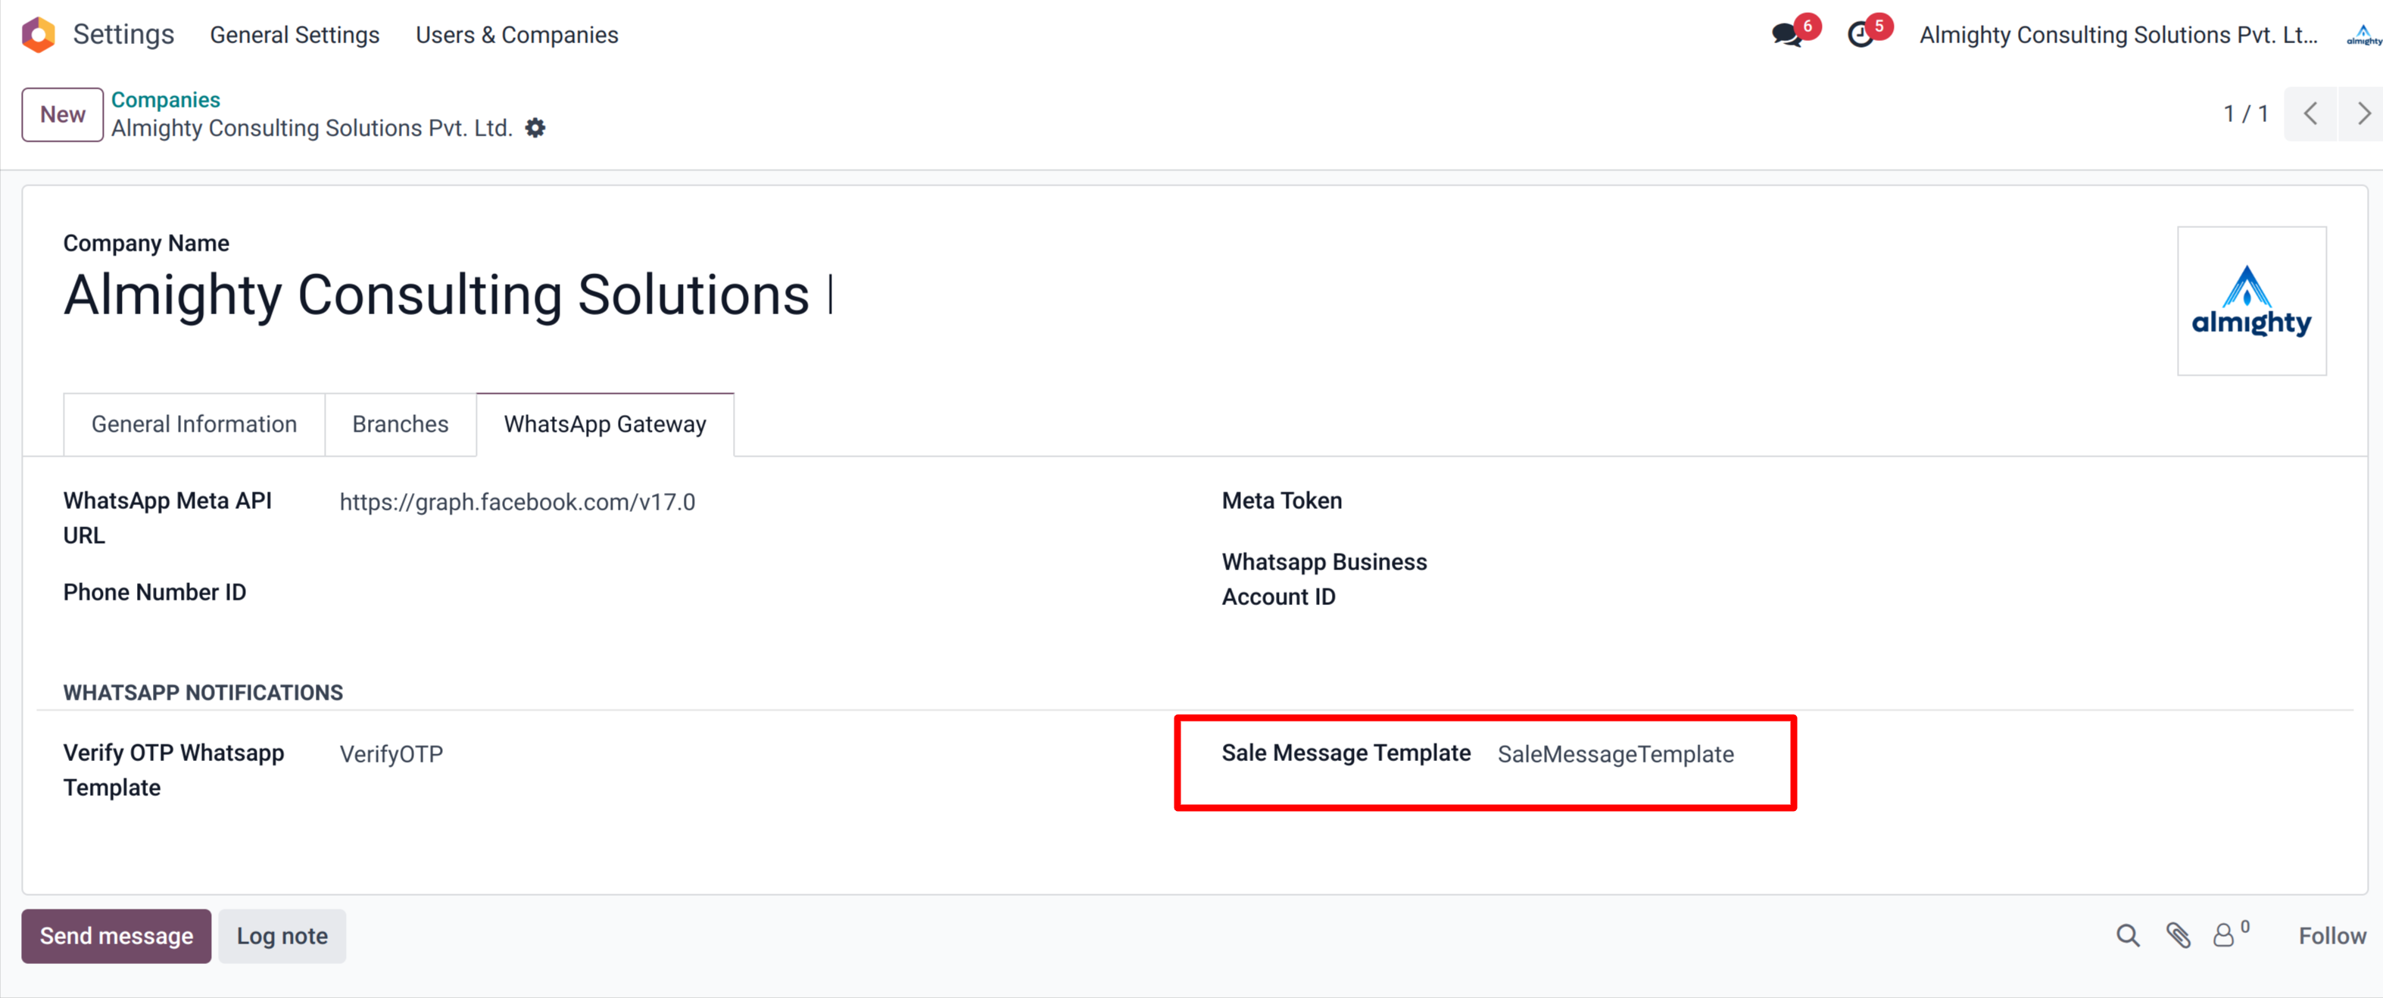Viewport: 2383px width, 998px height.
Task: Go to previous record arrow
Action: pyautogui.click(x=2310, y=114)
